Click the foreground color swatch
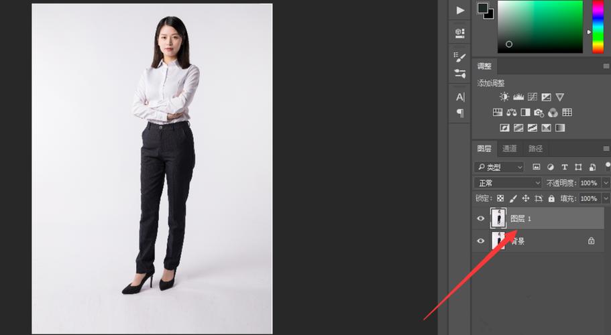Image resolution: width=611 pixels, height=335 pixels. click(483, 8)
